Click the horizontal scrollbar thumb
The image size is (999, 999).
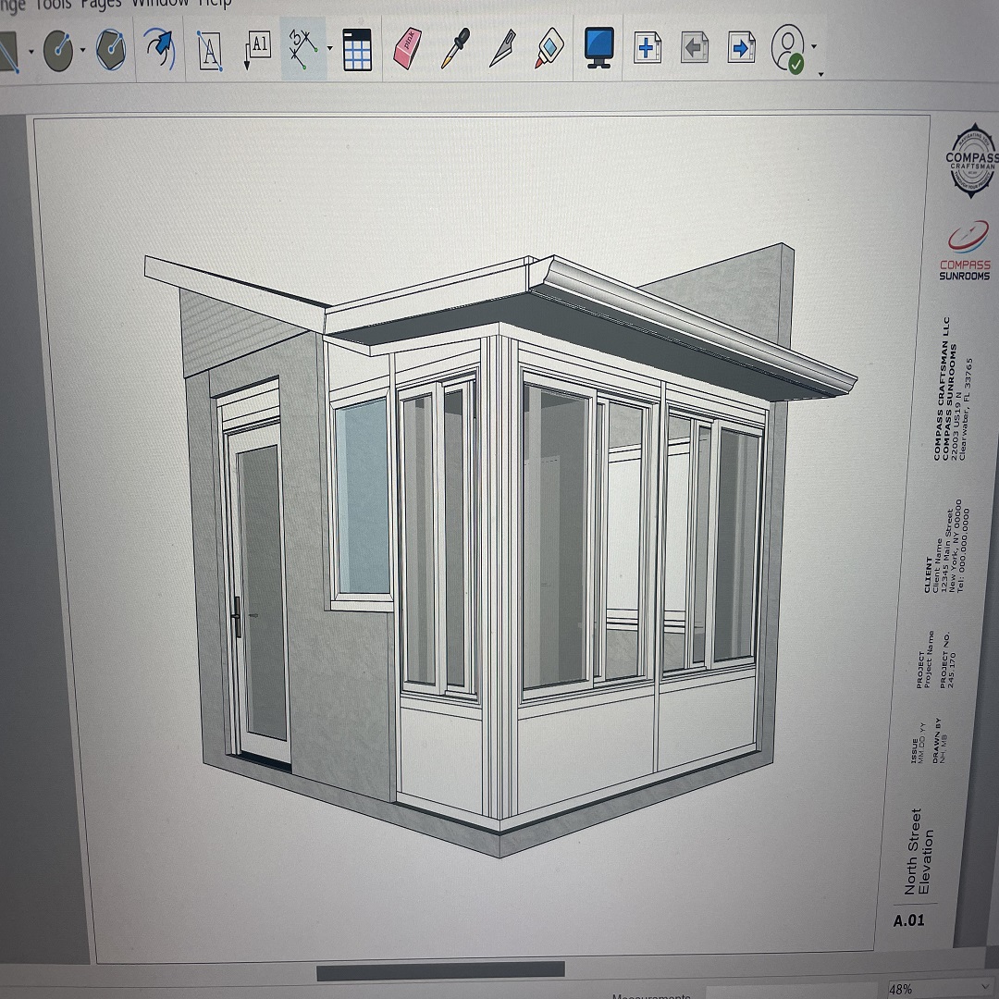[440, 970]
